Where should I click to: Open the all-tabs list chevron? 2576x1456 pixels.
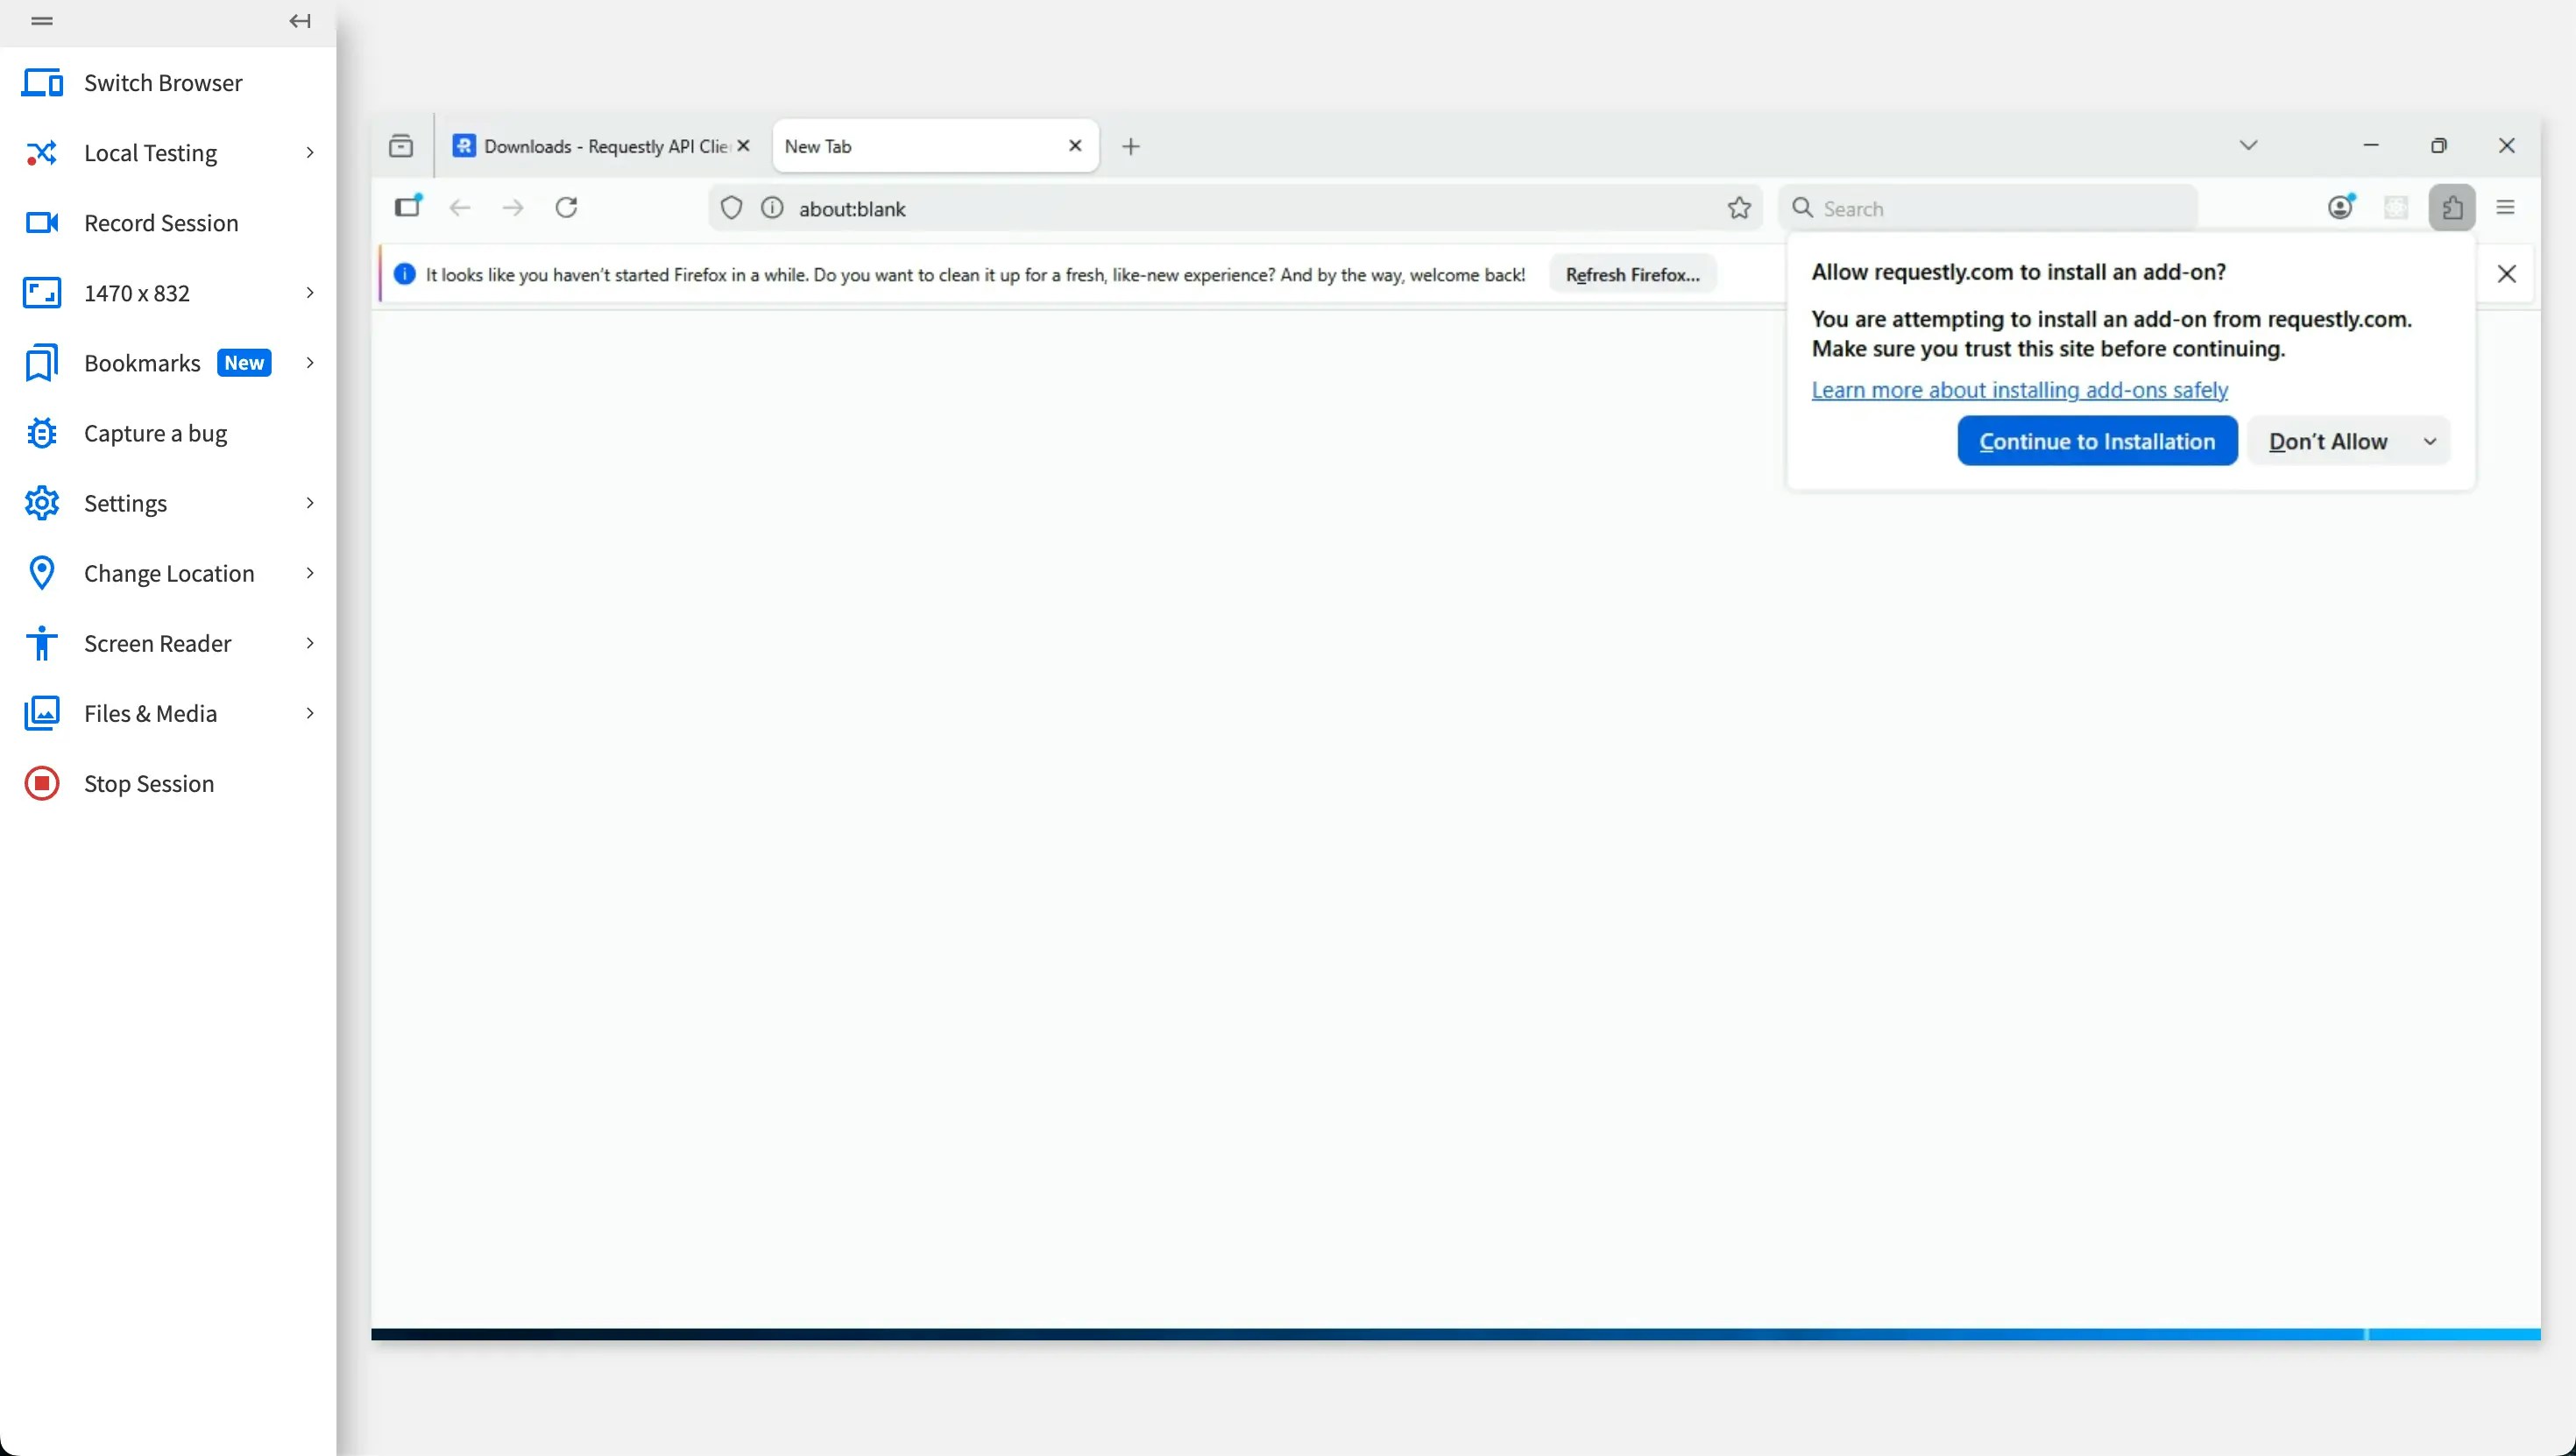2247,145
